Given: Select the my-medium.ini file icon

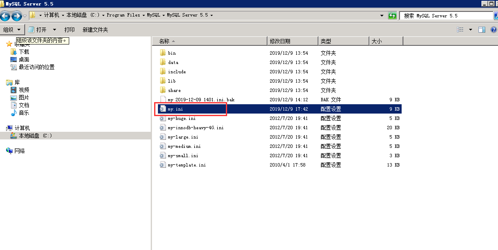Looking at the screenshot, I should pyautogui.click(x=163, y=146).
